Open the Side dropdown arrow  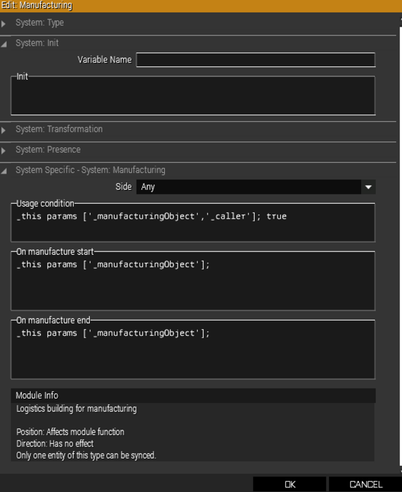(x=368, y=187)
